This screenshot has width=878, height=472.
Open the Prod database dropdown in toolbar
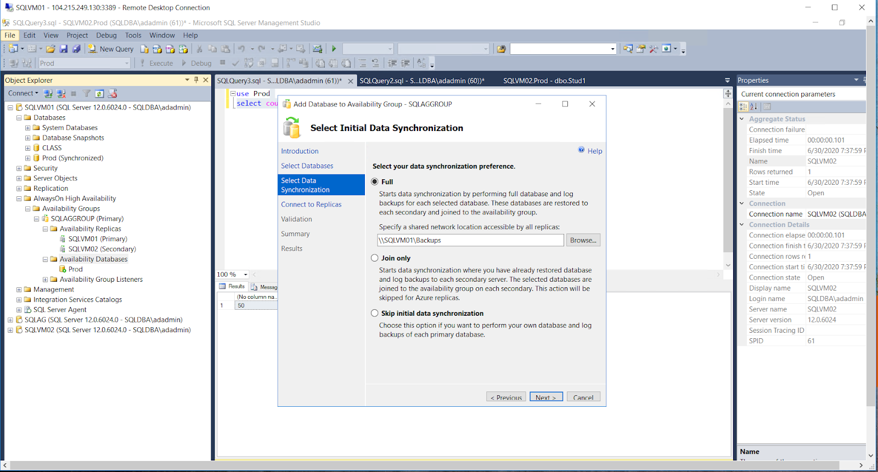pos(127,63)
